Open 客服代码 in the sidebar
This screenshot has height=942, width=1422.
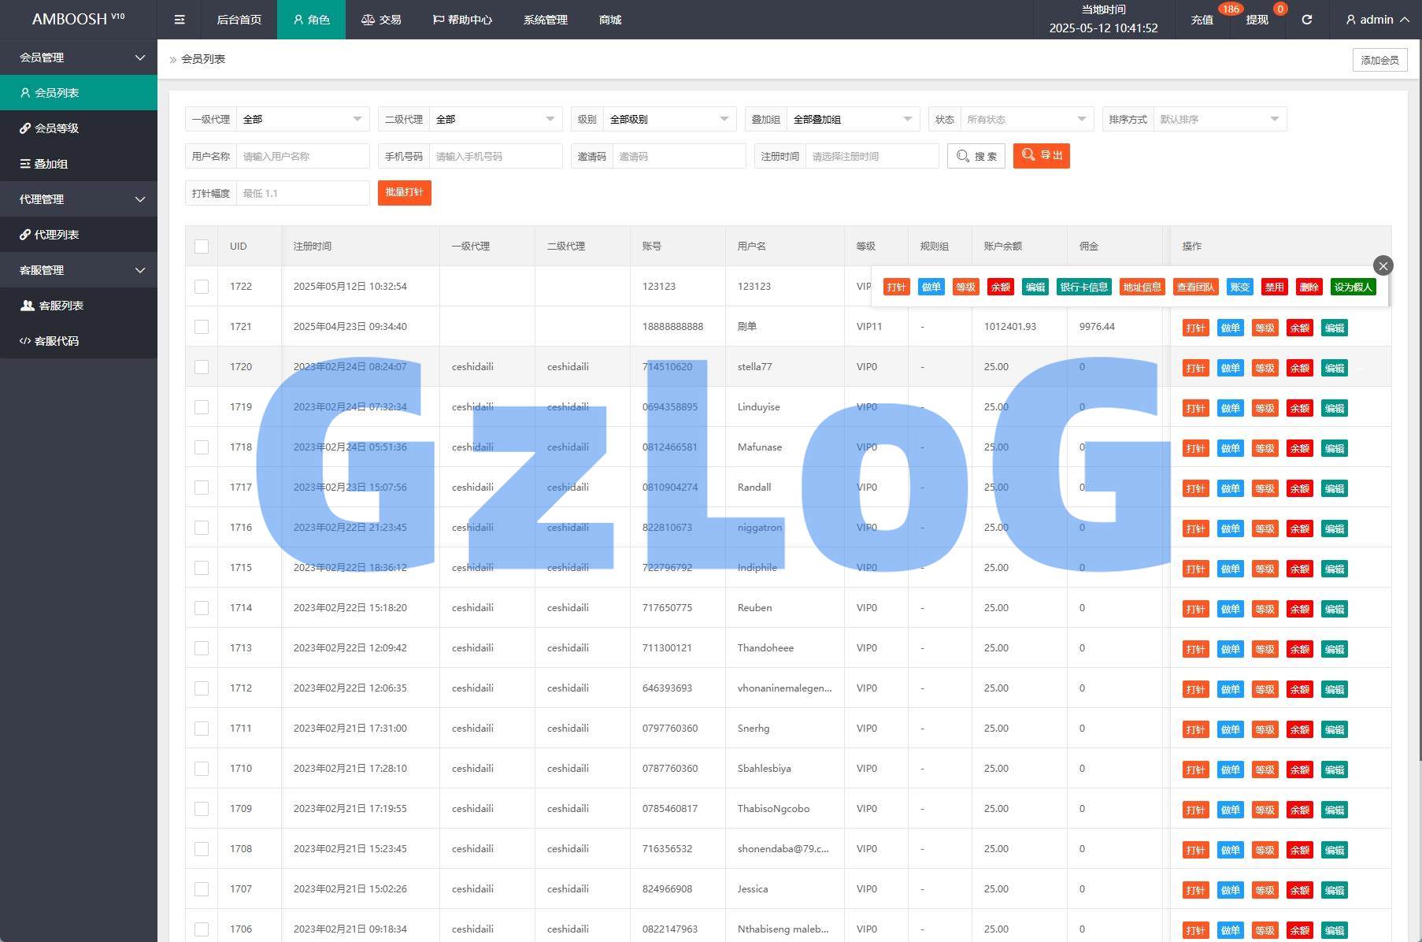click(x=57, y=341)
